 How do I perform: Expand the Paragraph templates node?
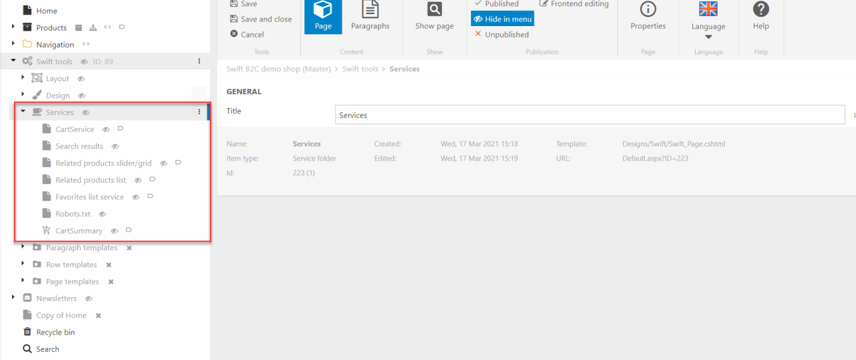(23, 248)
